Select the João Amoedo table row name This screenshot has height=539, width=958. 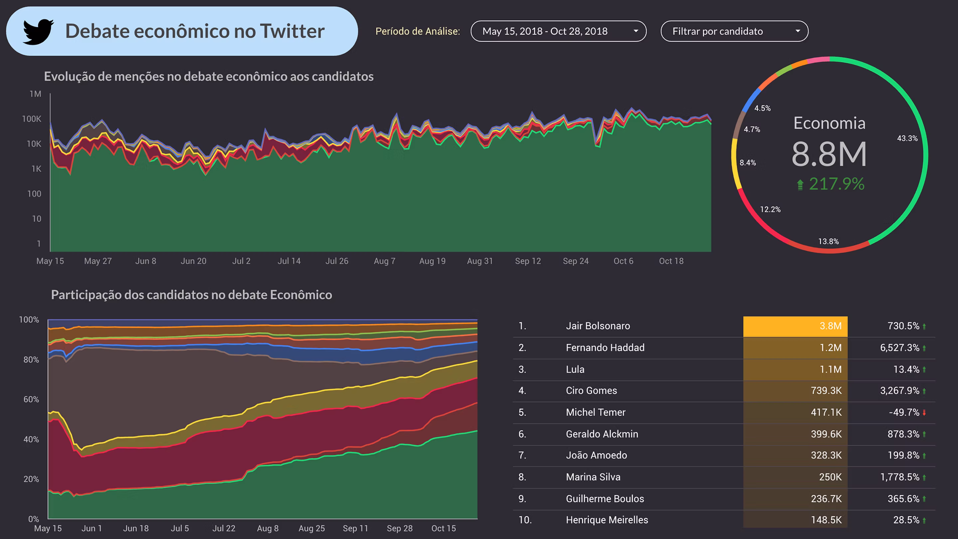point(596,455)
